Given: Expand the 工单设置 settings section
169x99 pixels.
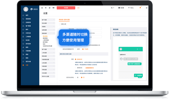Looking at the screenshot, I should click(x=48, y=53).
